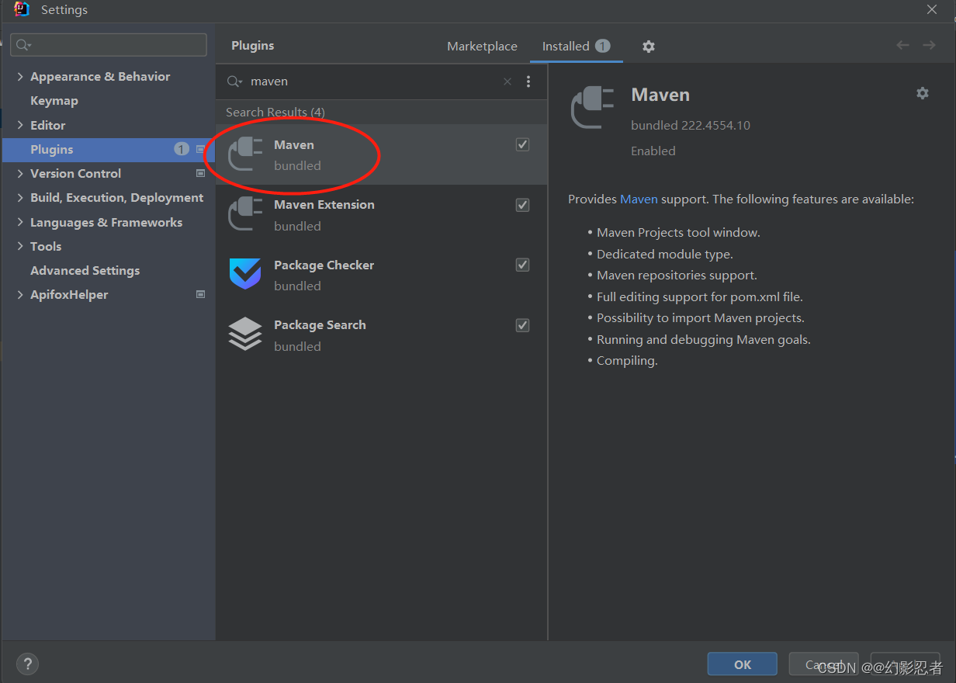Close the Settings dialog window
Image resolution: width=956 pixels, height=683 pixels.
click(x=932, y=9)
